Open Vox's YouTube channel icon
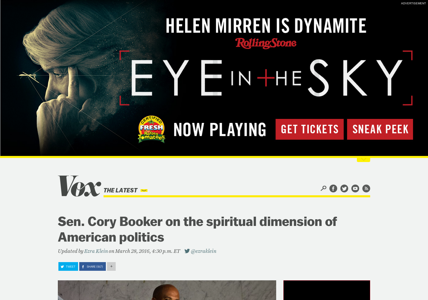The image size is (428, 300). point(355,189)
